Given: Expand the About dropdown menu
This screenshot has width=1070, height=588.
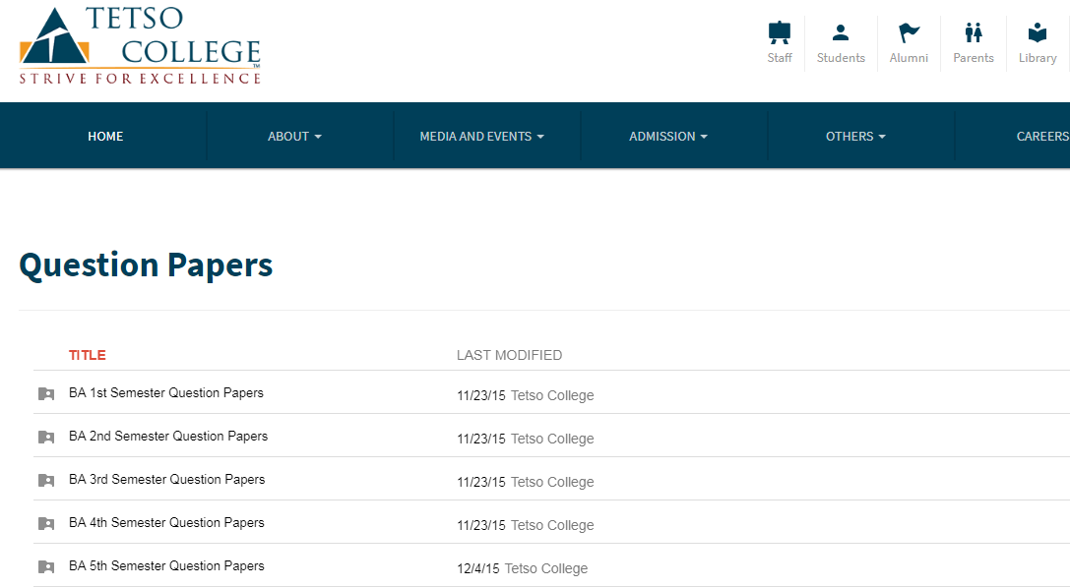Looking at the screenshot, I should [294, 137].
